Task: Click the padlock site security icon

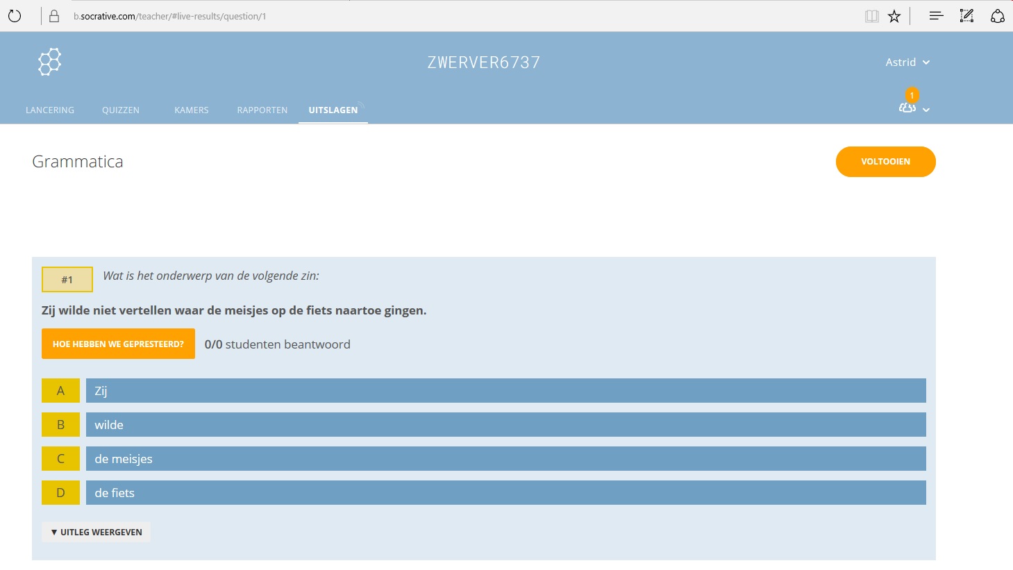Action: point(54,16)
